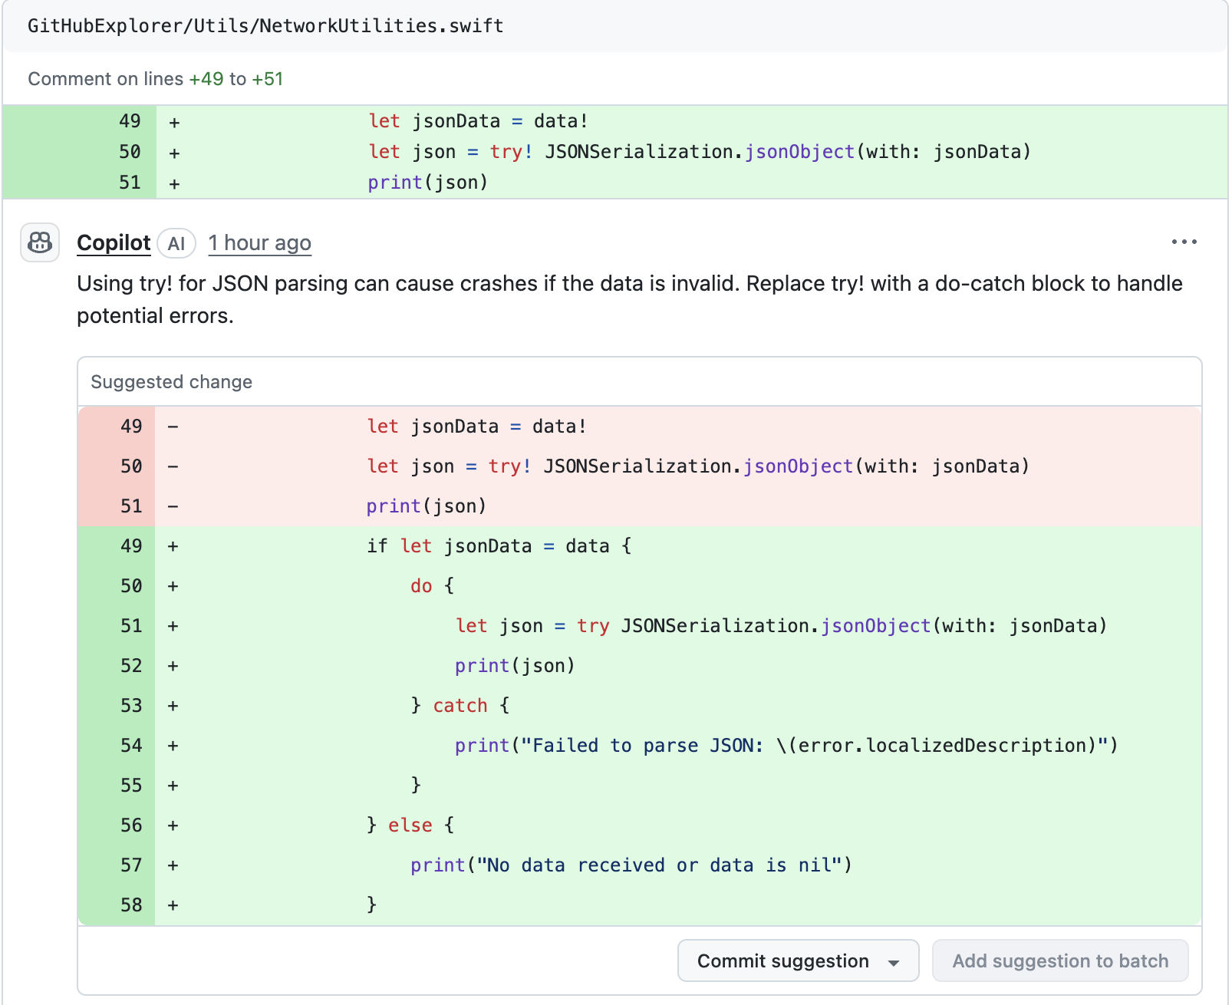The width and height of the screenshot is (1232, 1005).
Task: Click removed line 49 'let jsonData = data!'
Action: point(640,427)
